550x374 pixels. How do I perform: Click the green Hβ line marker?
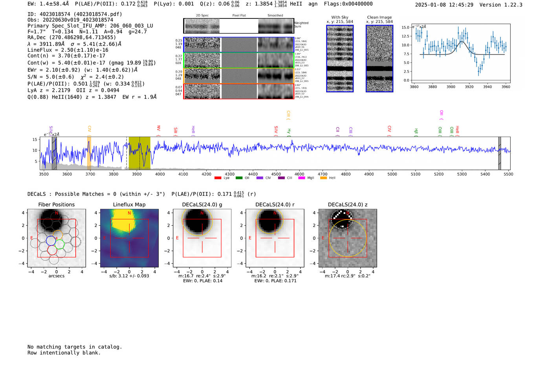point(416,132)
